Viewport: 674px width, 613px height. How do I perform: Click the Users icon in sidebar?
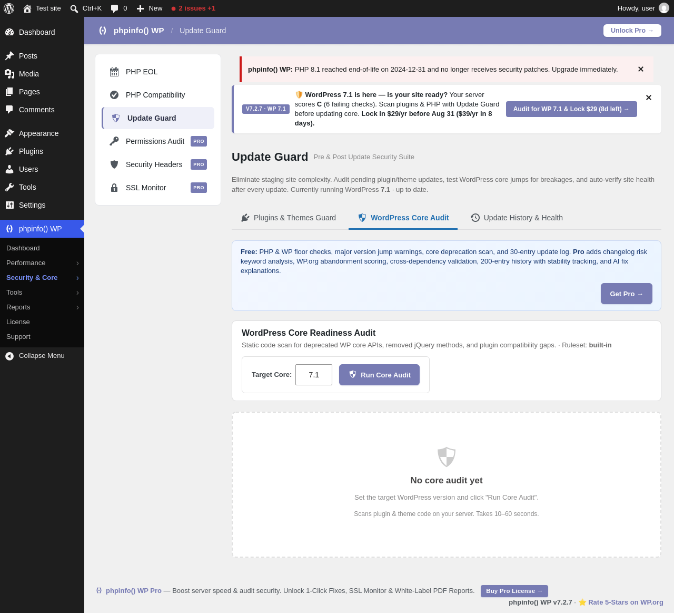tap(9, 169)
